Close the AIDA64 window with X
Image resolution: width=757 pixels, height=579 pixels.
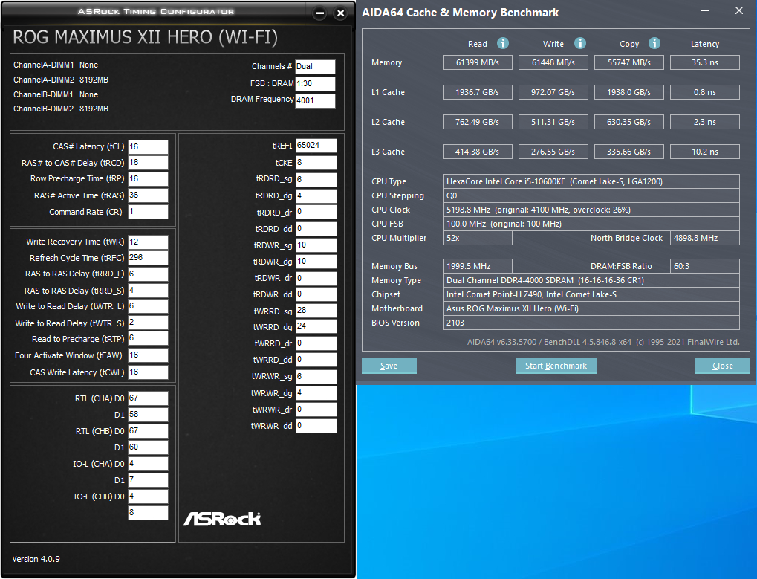pos(738,10)
